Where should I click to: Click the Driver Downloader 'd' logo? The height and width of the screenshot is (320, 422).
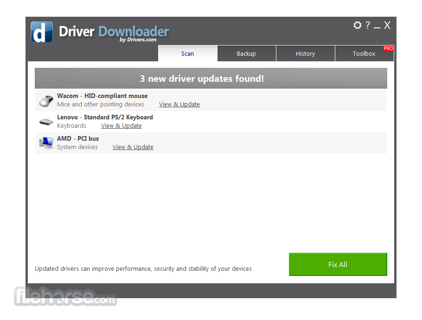[42, 32]
